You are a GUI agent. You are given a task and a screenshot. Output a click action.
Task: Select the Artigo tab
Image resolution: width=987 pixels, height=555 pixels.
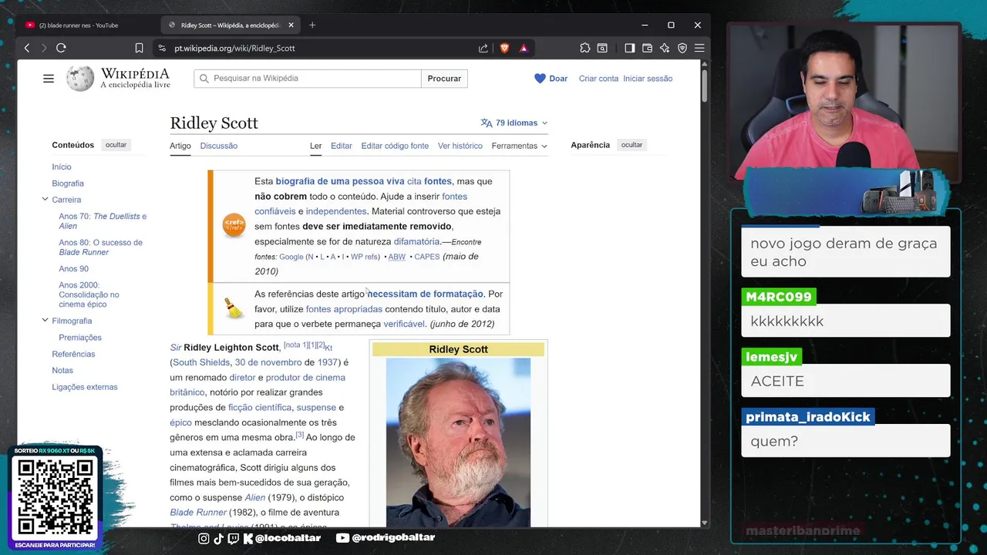[180, 146]
